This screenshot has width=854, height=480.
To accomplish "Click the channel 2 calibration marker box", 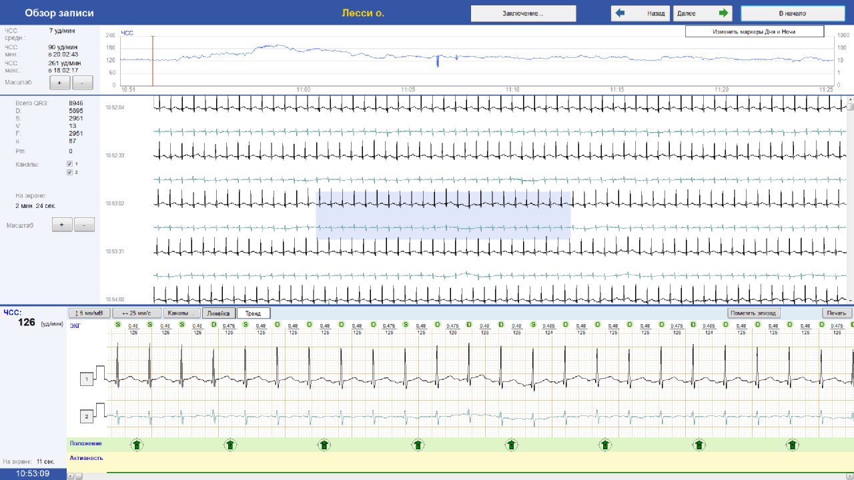I will [86, 417].
